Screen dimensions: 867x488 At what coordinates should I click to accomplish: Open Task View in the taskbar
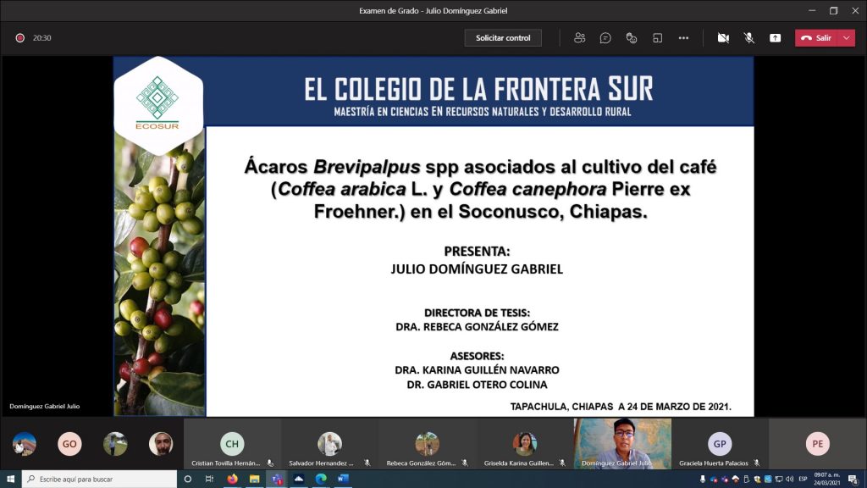click(209, 479)
